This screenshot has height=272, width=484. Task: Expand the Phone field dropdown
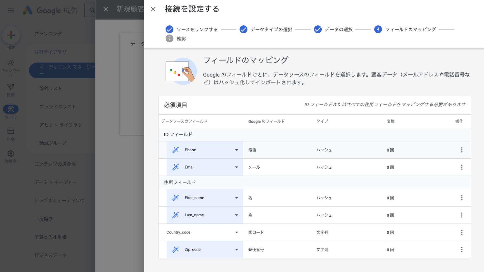click(236, 150)
